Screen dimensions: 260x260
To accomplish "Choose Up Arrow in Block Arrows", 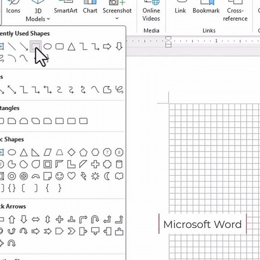I will pyautogui.click(x=12, y=219).
